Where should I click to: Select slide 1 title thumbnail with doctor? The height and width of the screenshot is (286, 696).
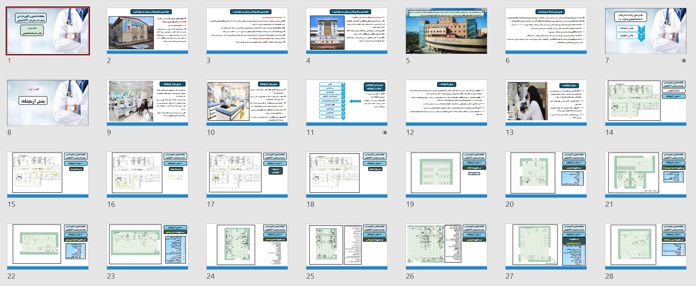point(48,31)
